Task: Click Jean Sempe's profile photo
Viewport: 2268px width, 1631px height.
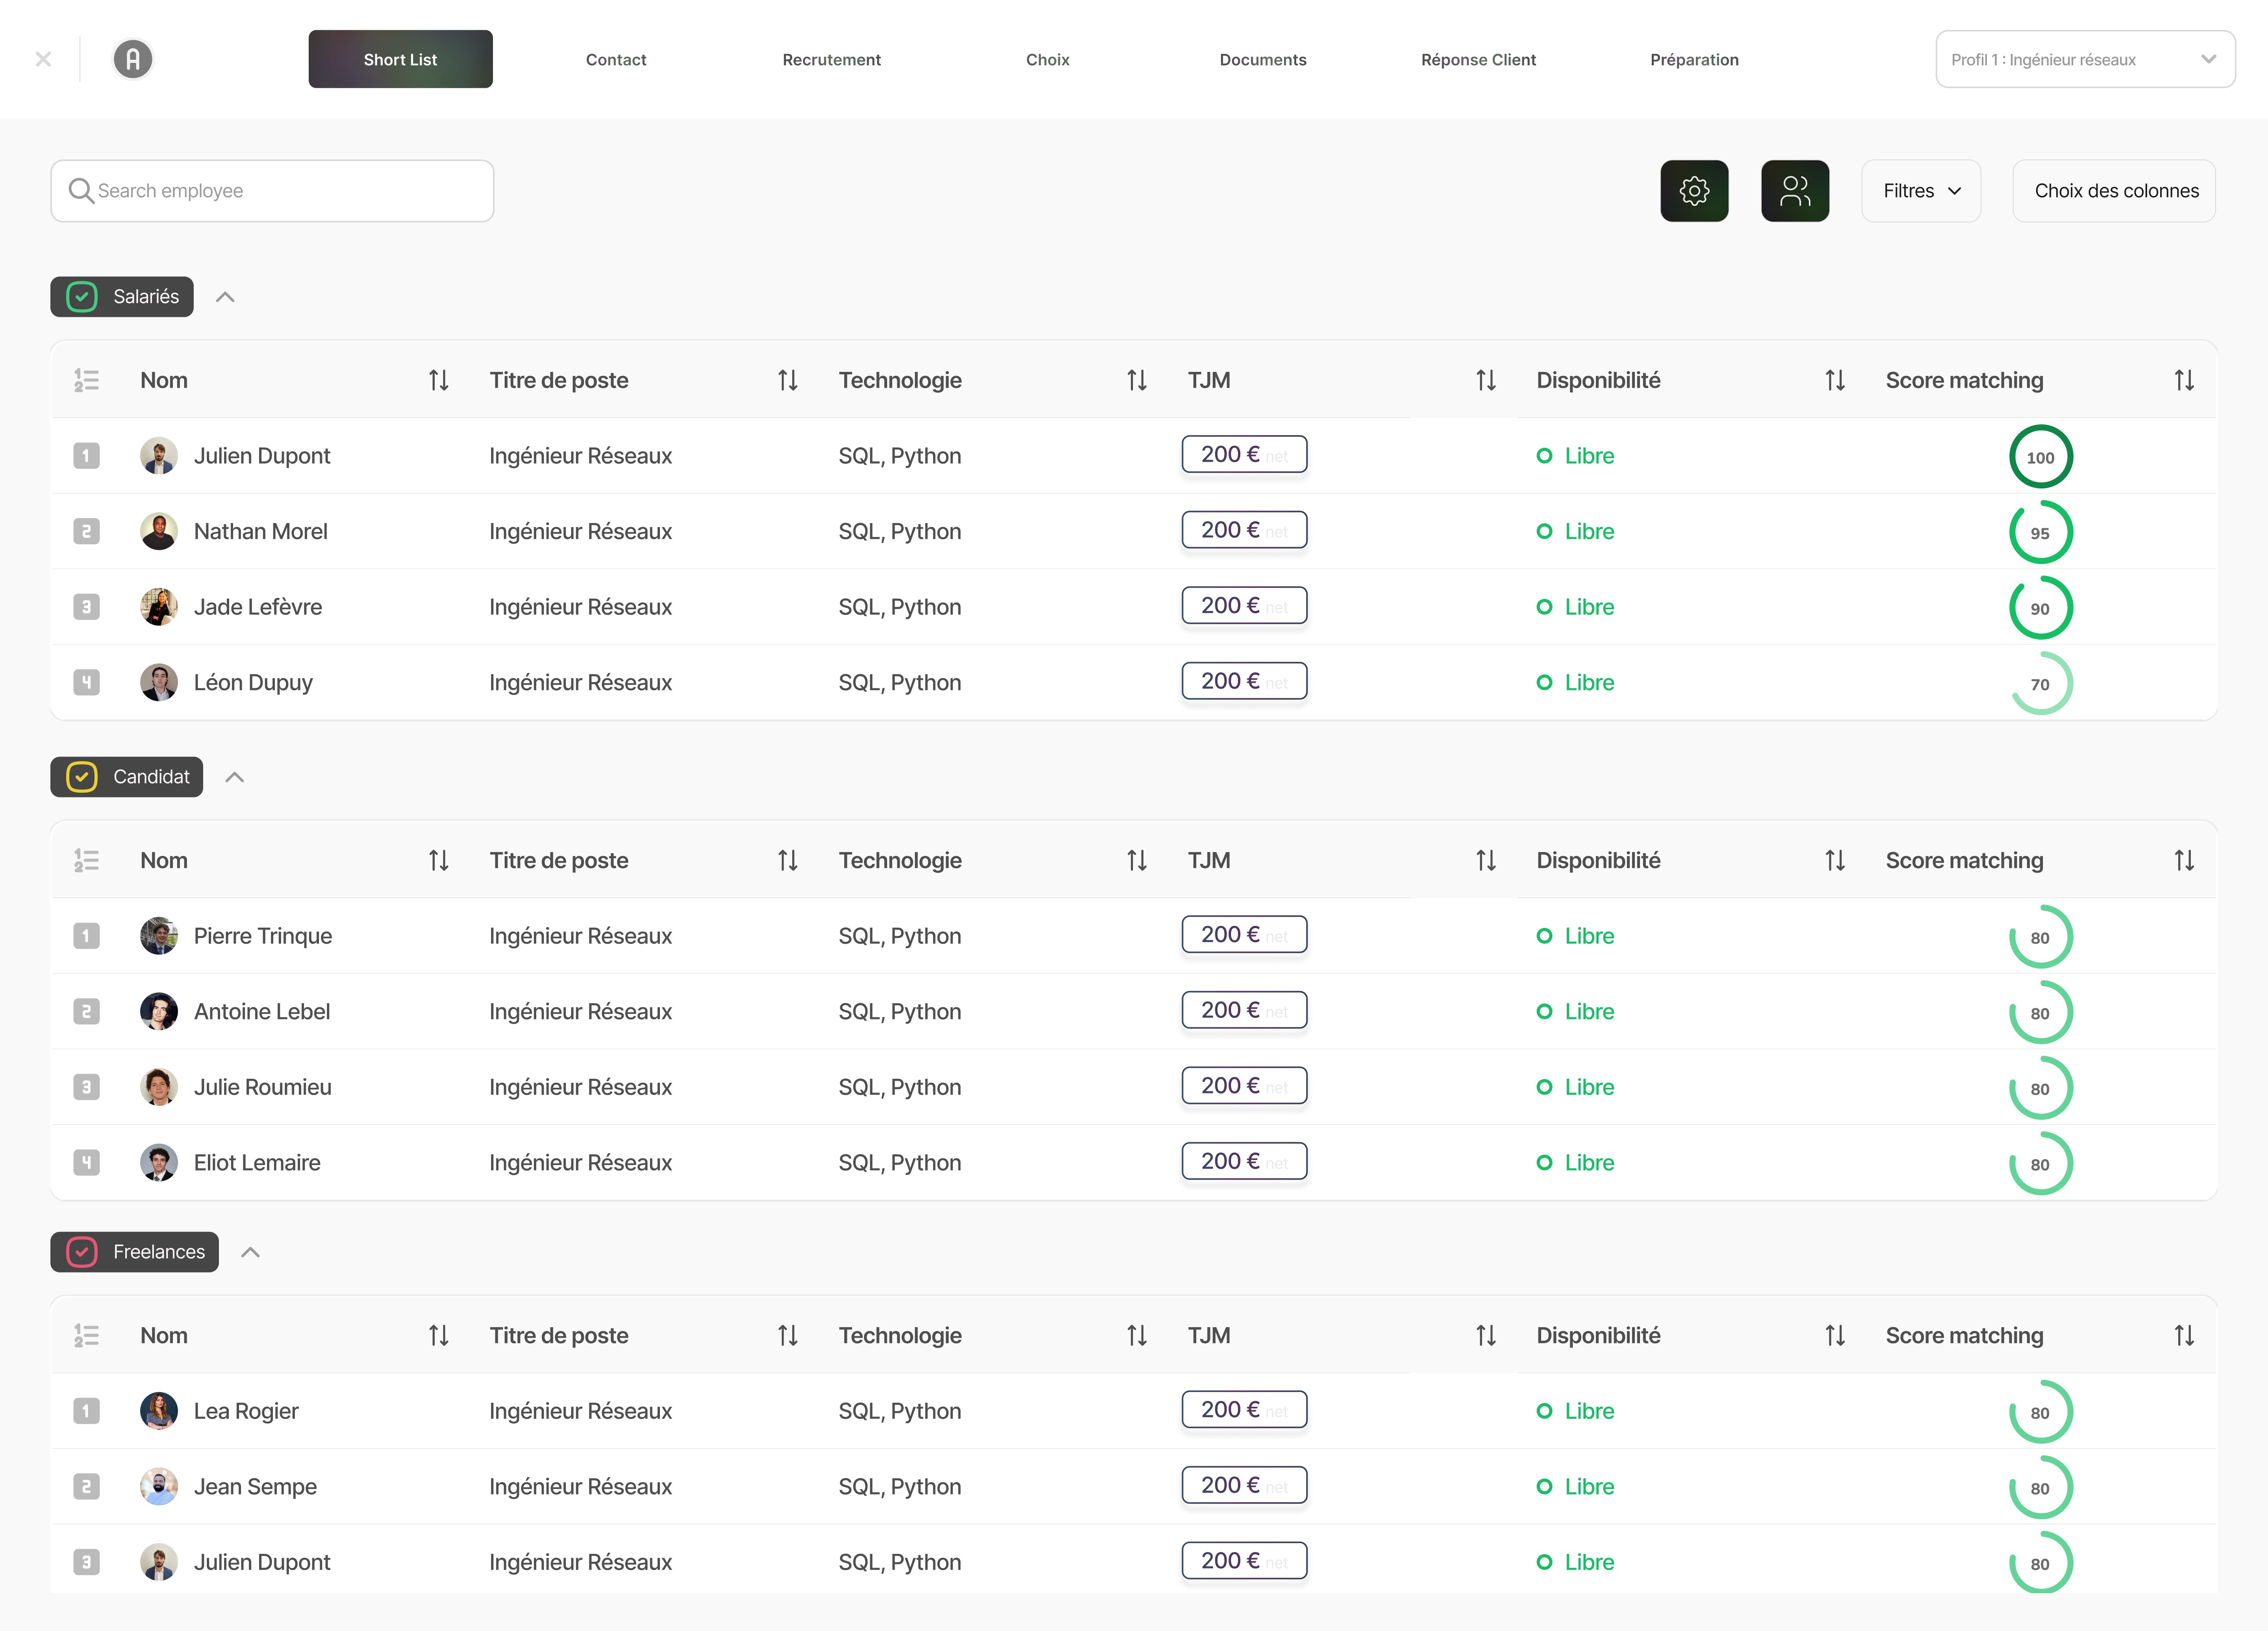Action: tap(159, 1486)
